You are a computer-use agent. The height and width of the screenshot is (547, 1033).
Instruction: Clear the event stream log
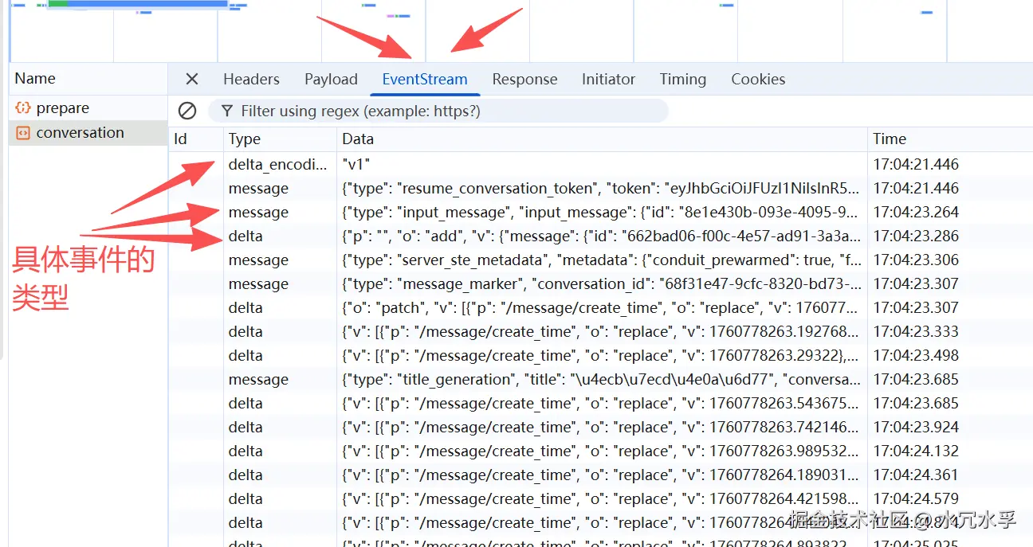[187, 111]
